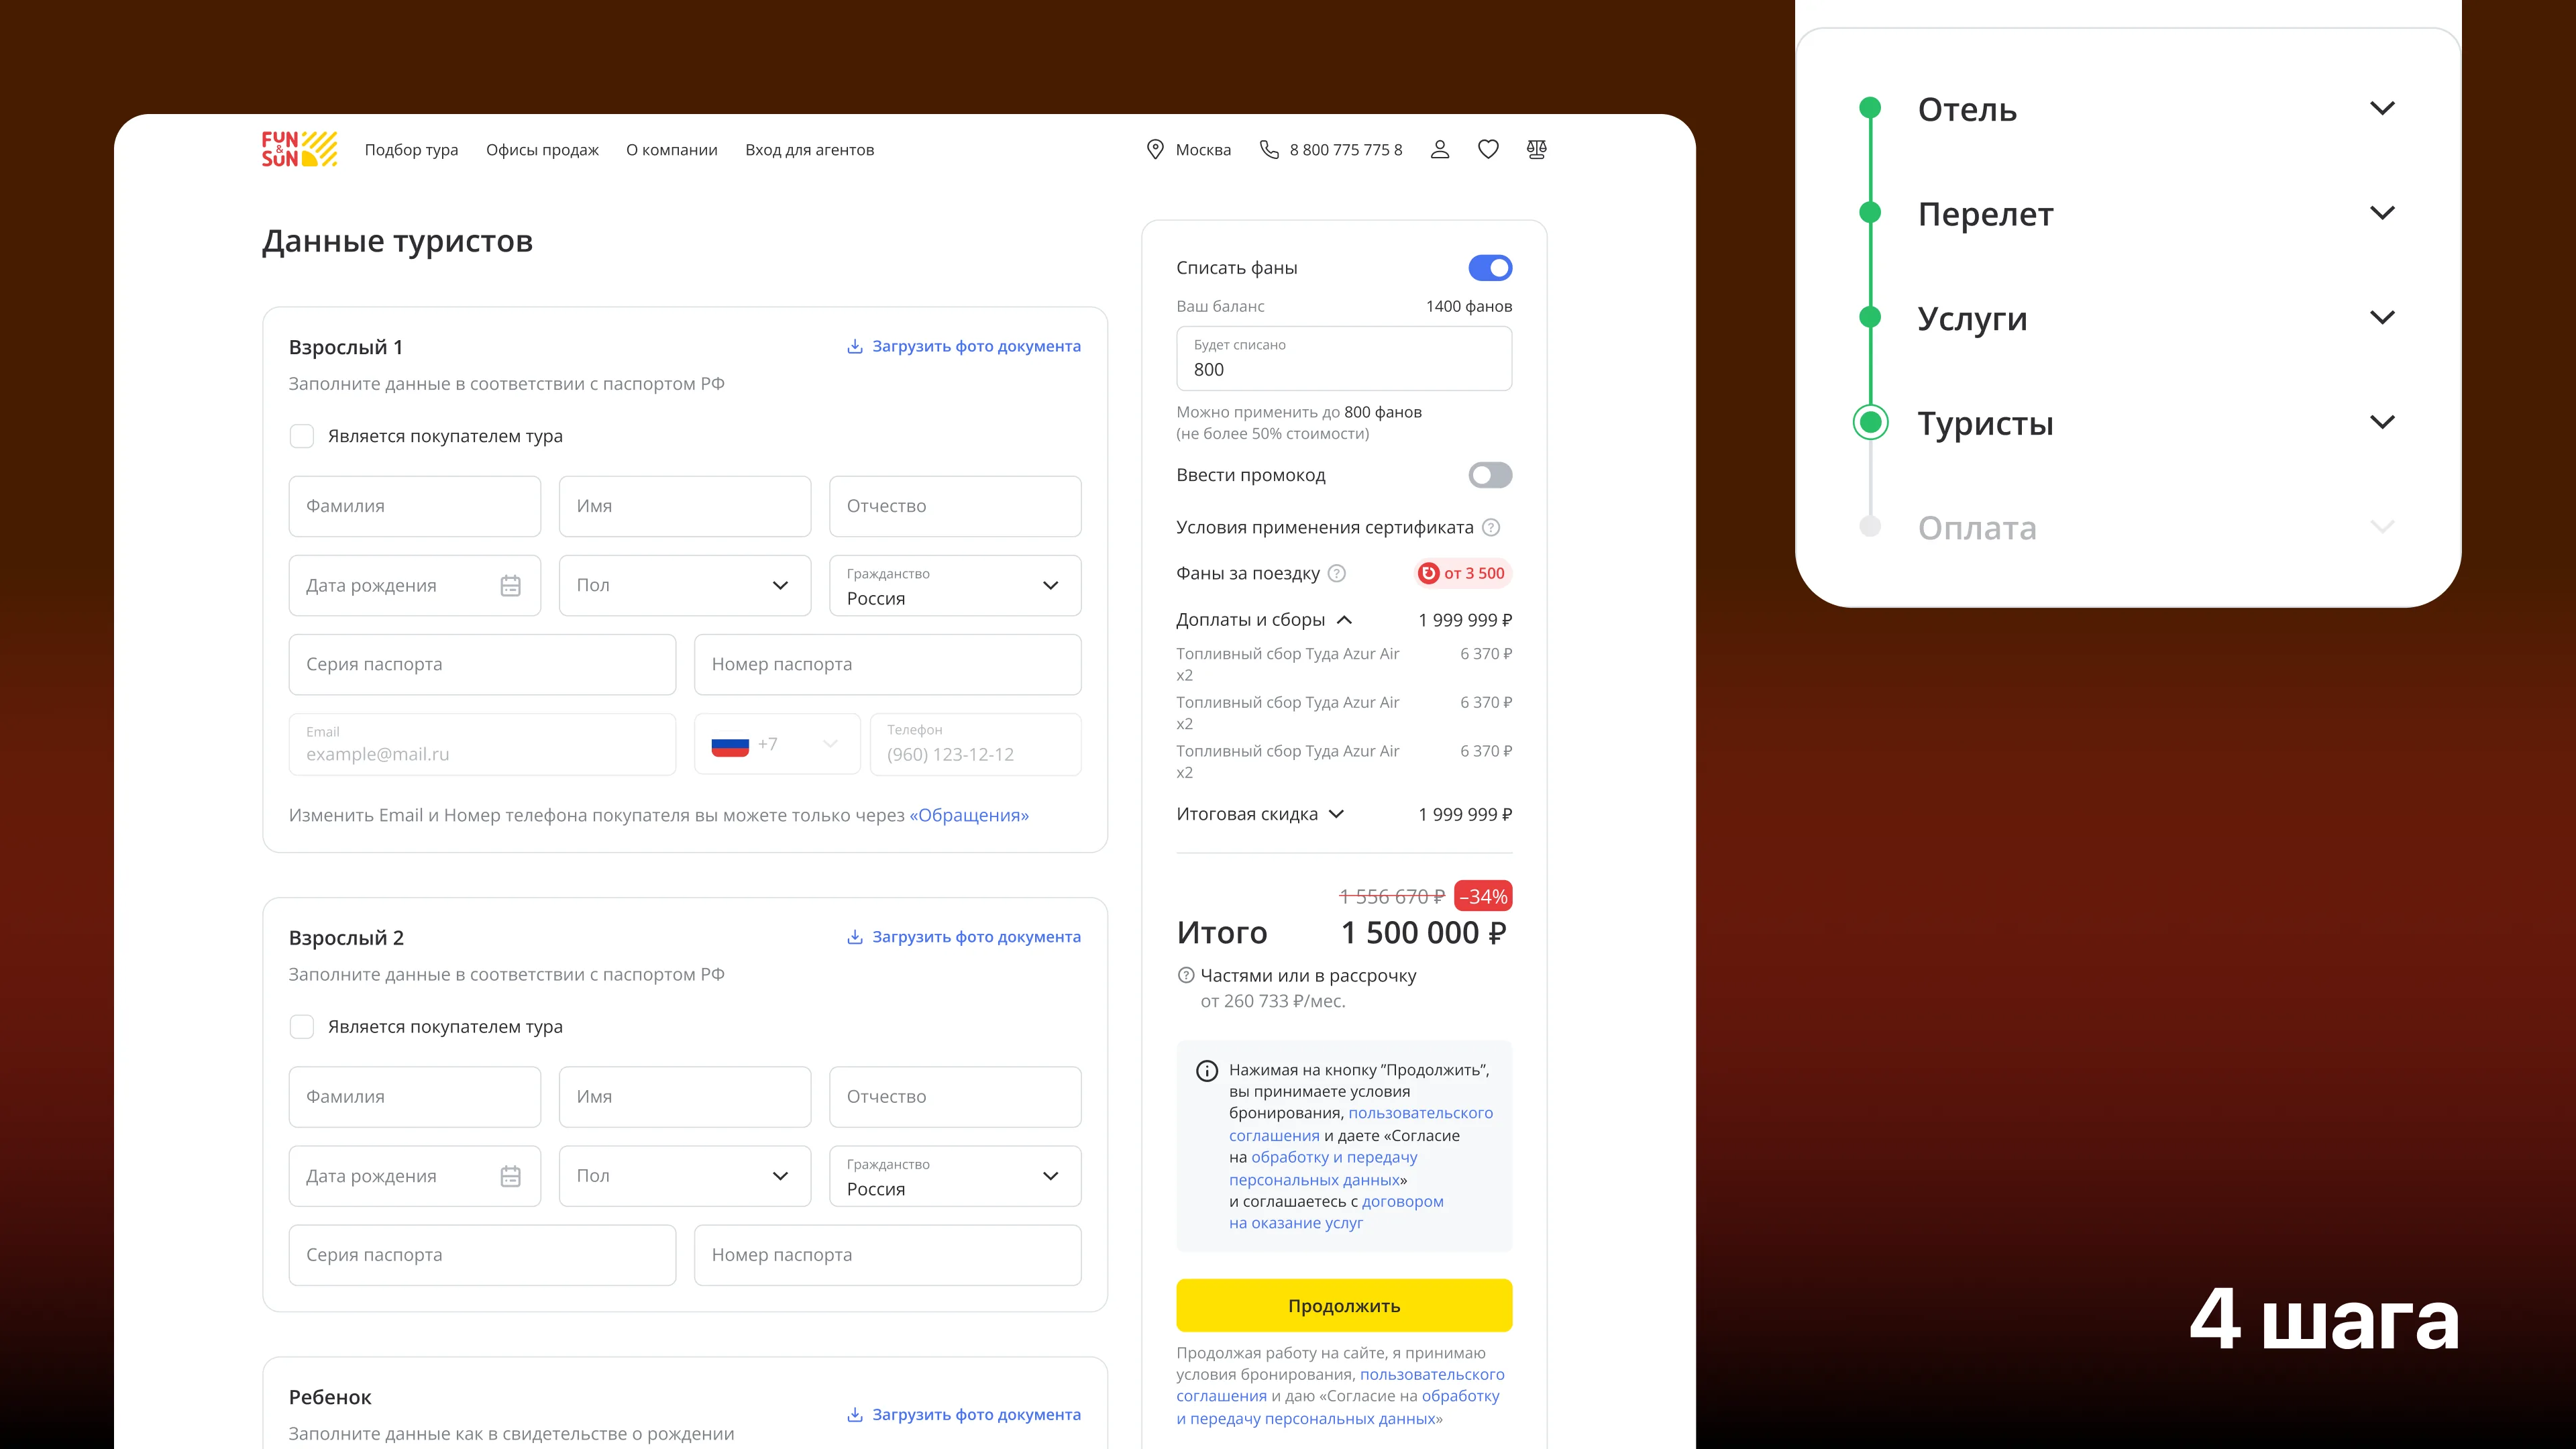2576x1449 pixels.
Task: Open Офисы продаж menu item
Action: click(x=542, y=150)
